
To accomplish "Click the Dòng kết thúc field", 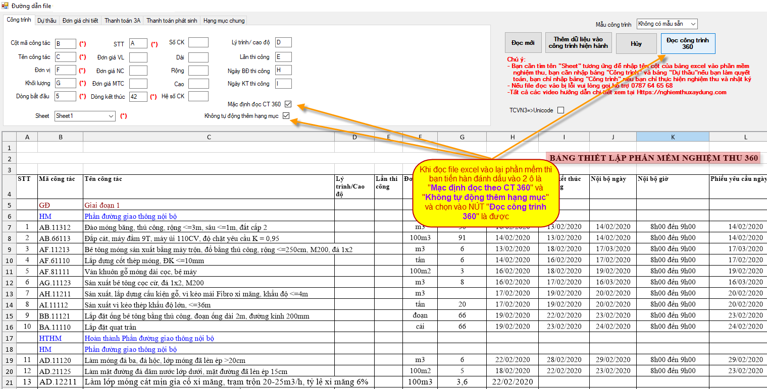I will 138,96.
